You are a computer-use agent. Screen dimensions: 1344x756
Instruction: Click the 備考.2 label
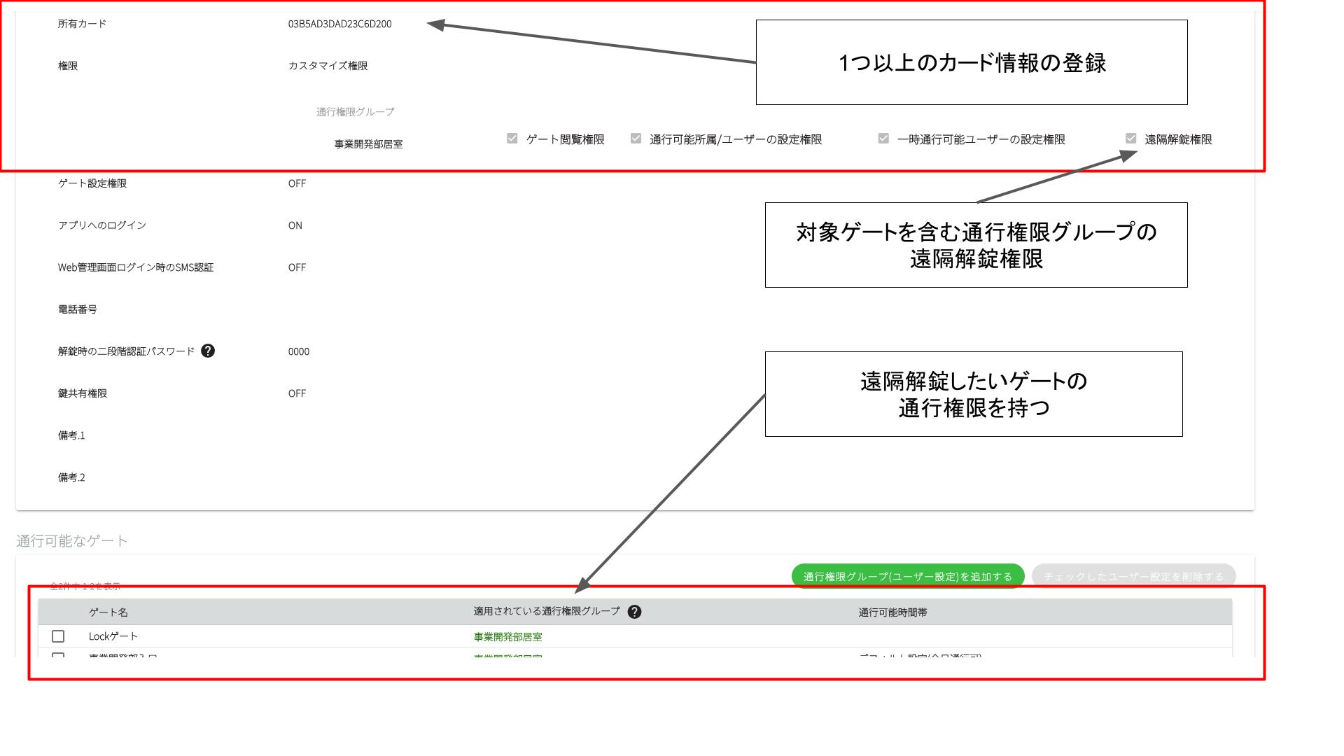(71, 477)
